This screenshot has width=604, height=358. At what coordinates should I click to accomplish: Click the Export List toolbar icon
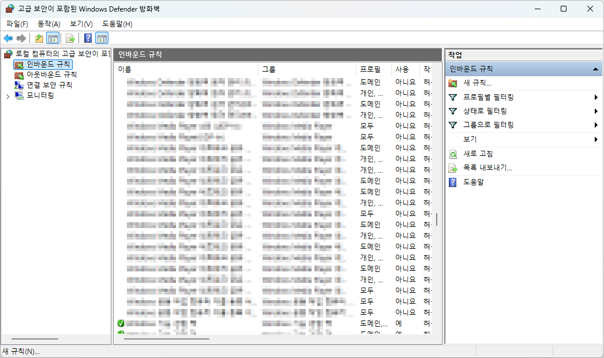coord(70,39)
